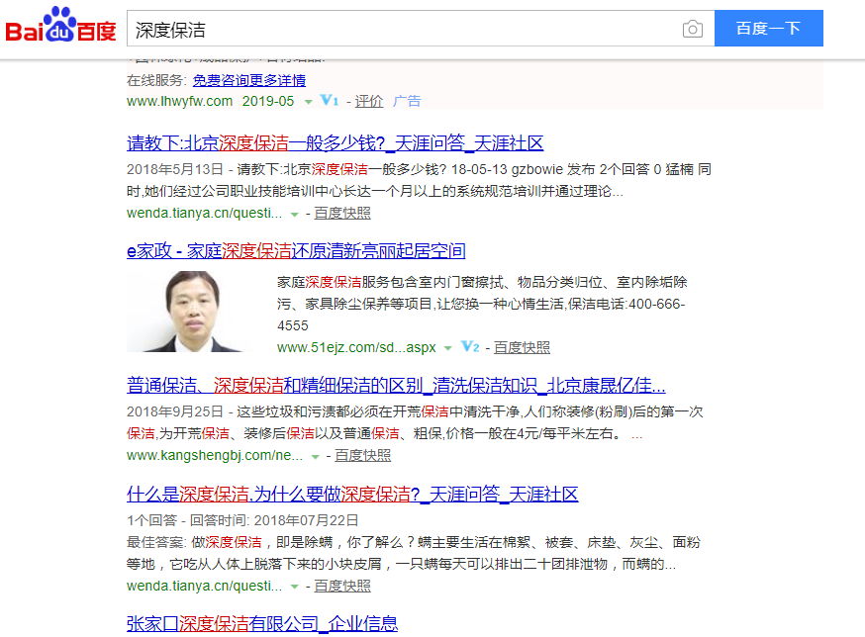Click the V2 badge beside 51ejz.com
Viewport: 865px width, 637px height.
coord(470,347)
